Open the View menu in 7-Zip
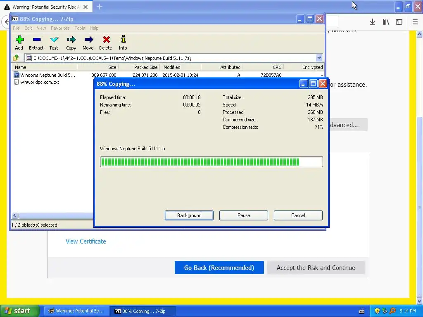 click(x=41, y=28)
